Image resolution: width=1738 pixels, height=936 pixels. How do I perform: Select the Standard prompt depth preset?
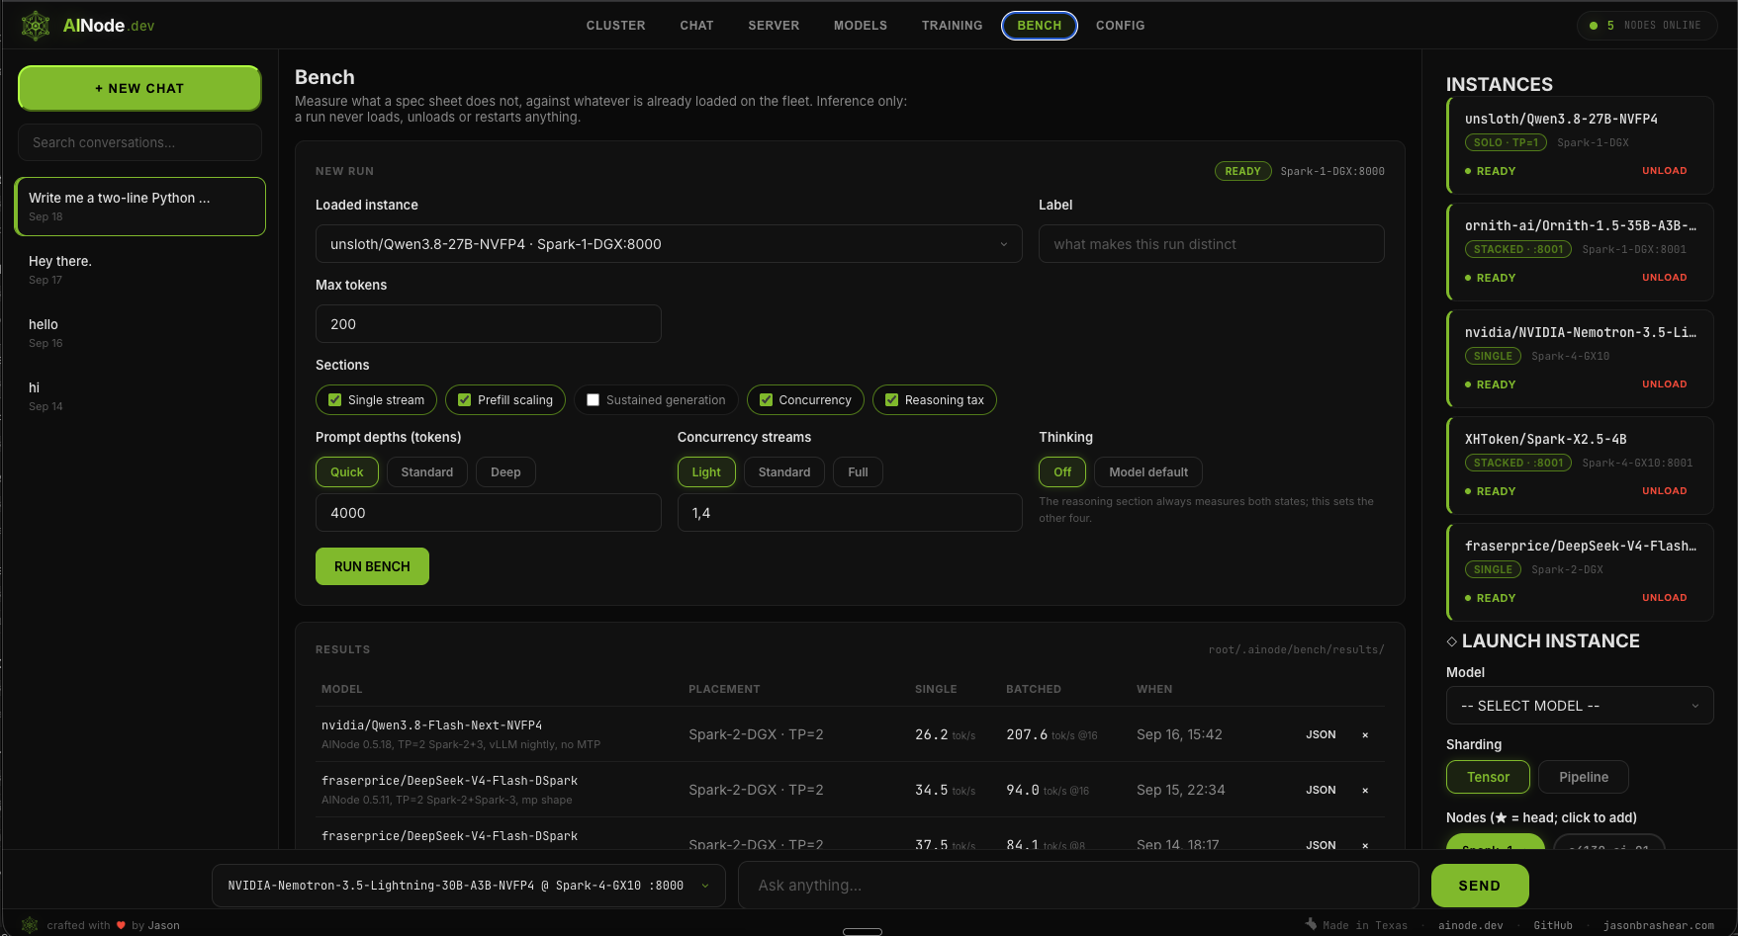tap(427, 472)
